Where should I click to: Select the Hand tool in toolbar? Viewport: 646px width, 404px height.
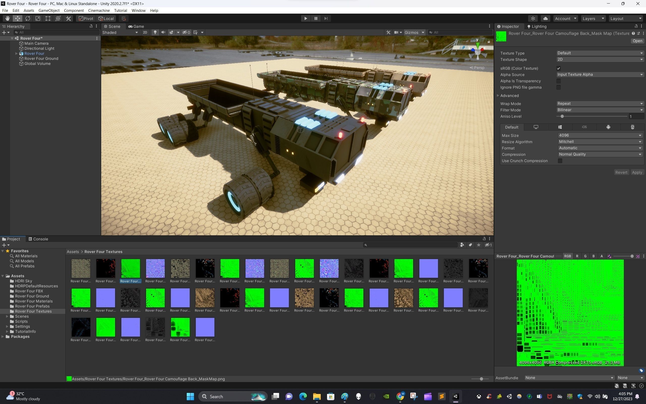click(7, 18)
